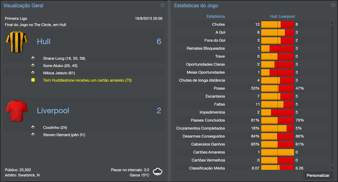Click the Estatística column header
Image resolution: width=338 pixels, height=182 pixels.
[x=216, y=17]
